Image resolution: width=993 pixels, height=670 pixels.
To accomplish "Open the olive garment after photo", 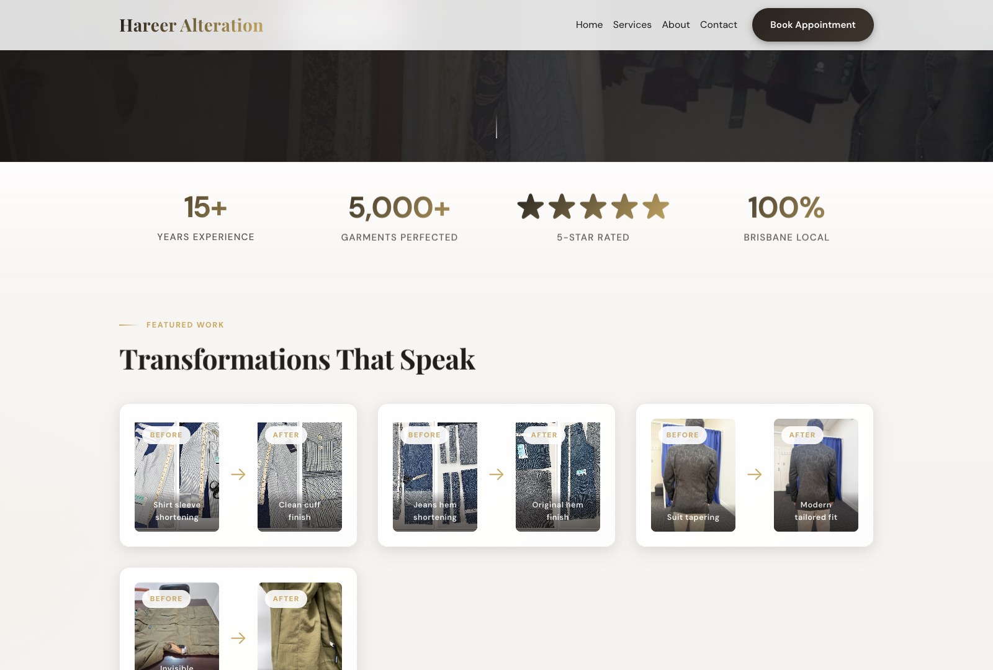I will click(x=300, y=626).
